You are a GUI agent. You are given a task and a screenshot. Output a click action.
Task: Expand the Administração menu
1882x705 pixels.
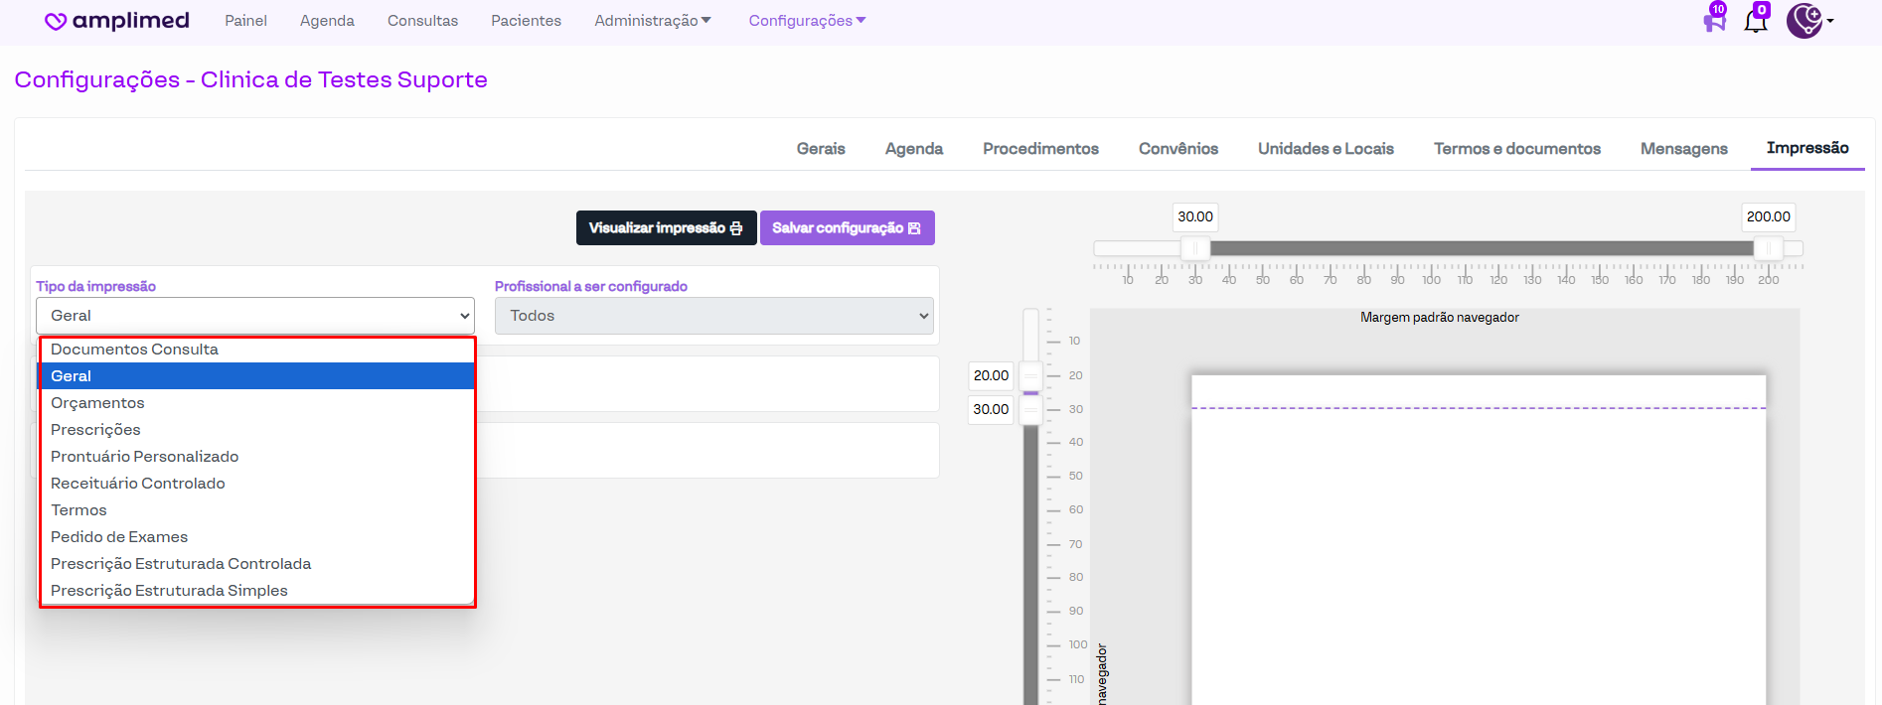653,21
